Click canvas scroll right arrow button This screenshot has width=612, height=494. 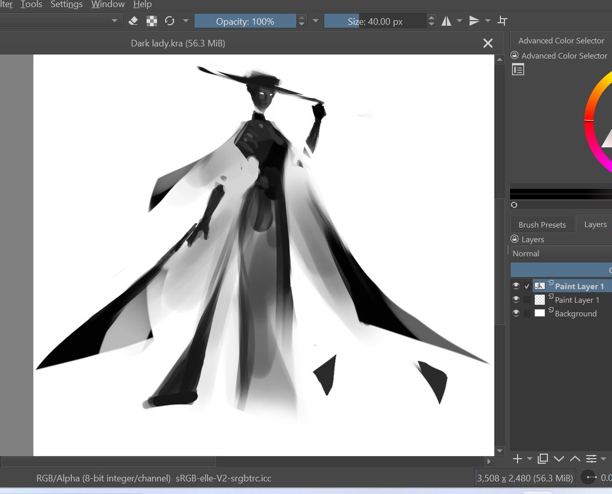pos(489,461)
